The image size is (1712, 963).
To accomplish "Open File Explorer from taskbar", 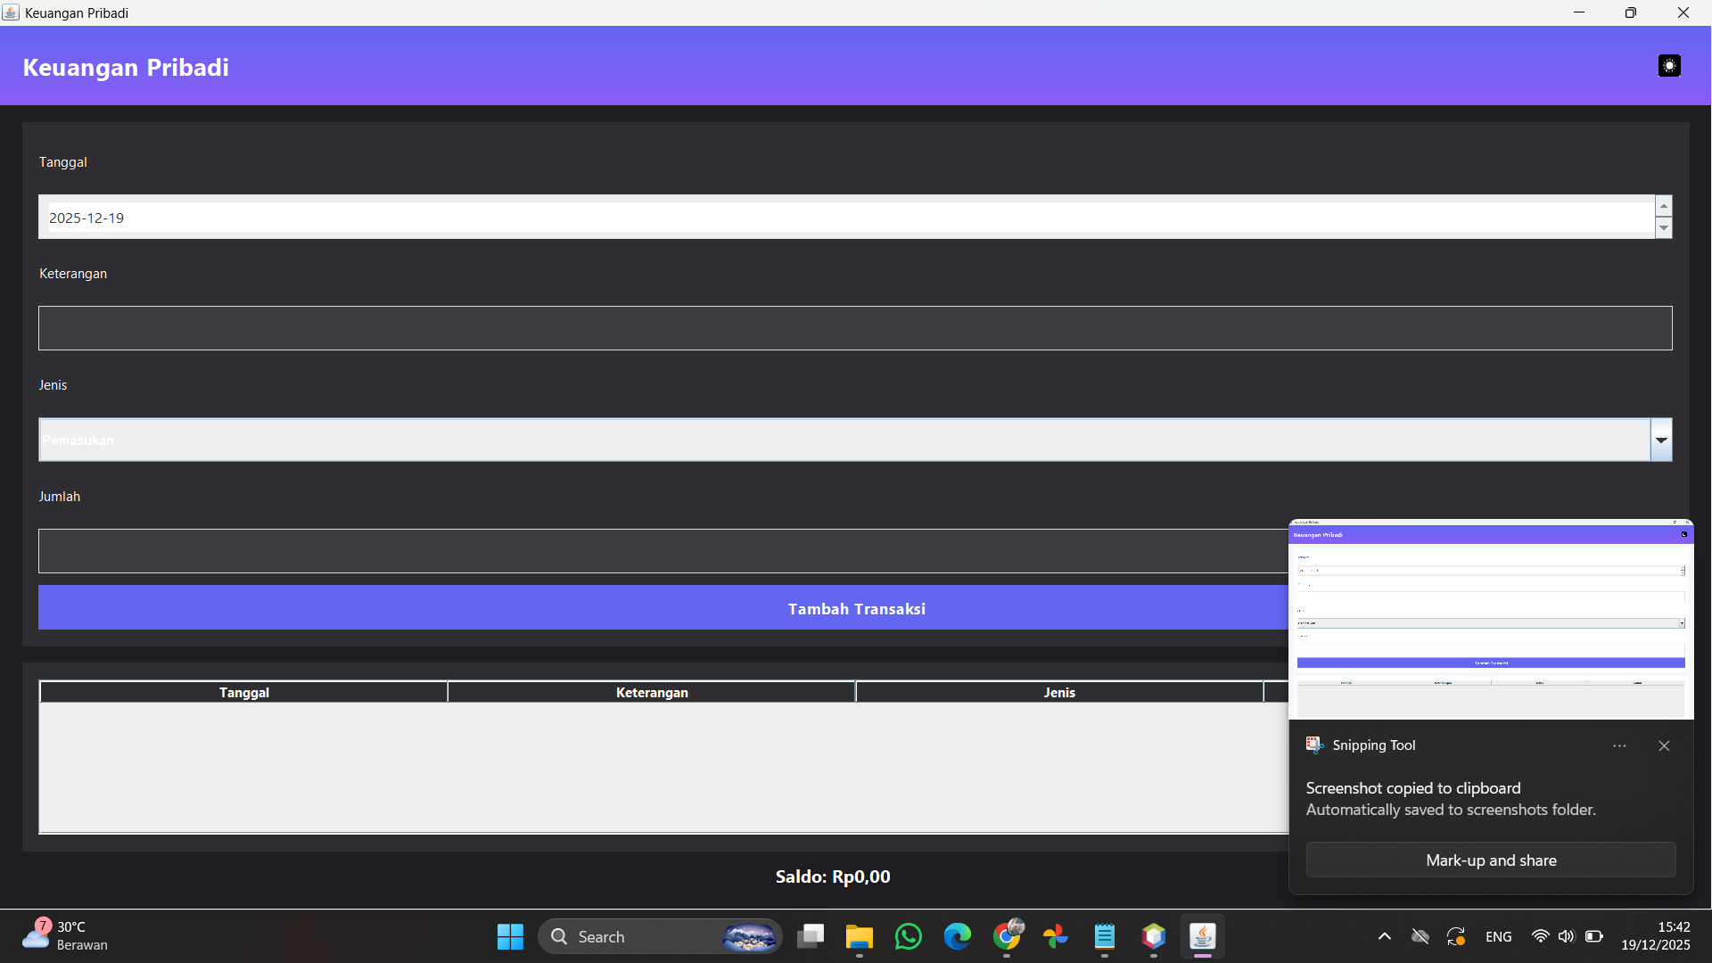I will coord(860,937).
